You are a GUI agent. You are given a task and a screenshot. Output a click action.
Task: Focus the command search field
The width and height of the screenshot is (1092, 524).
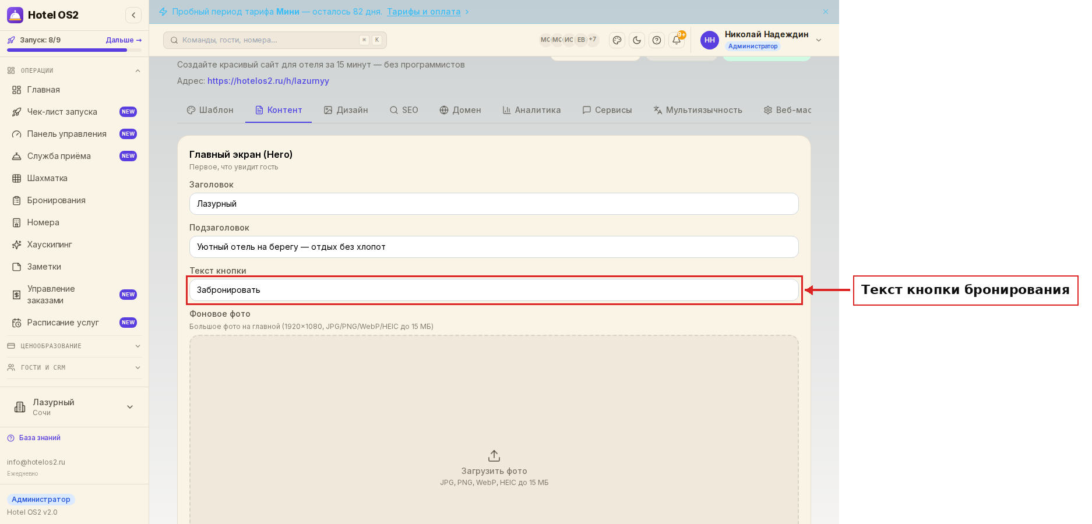275,40
